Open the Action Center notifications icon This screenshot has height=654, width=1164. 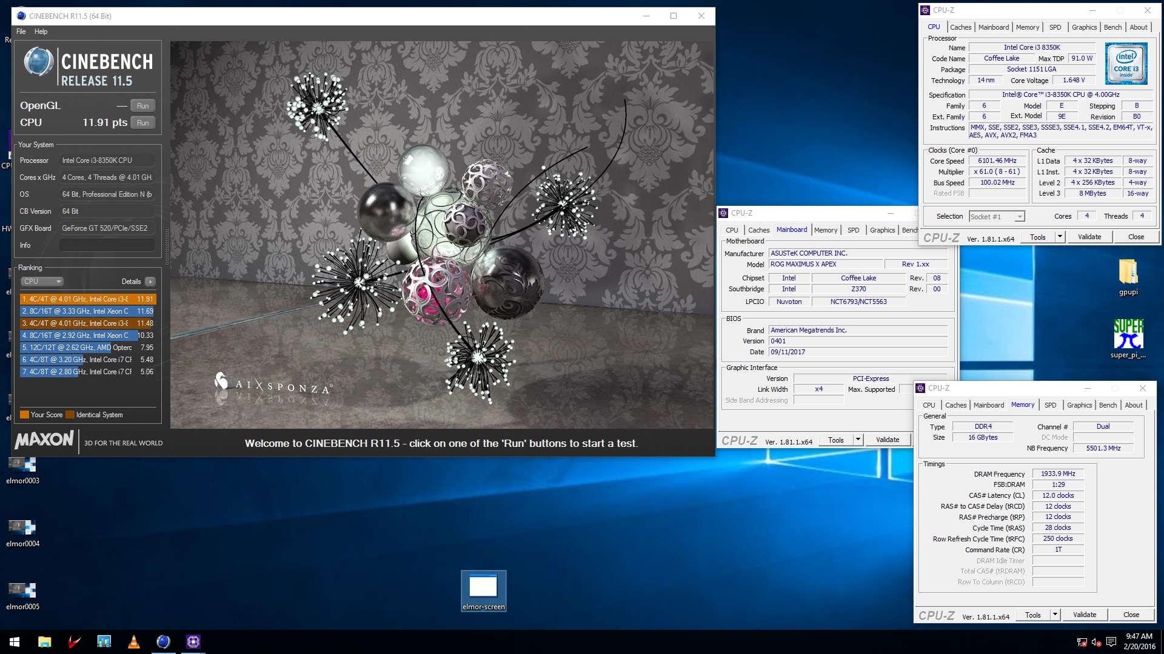[x=1111, y=642]
